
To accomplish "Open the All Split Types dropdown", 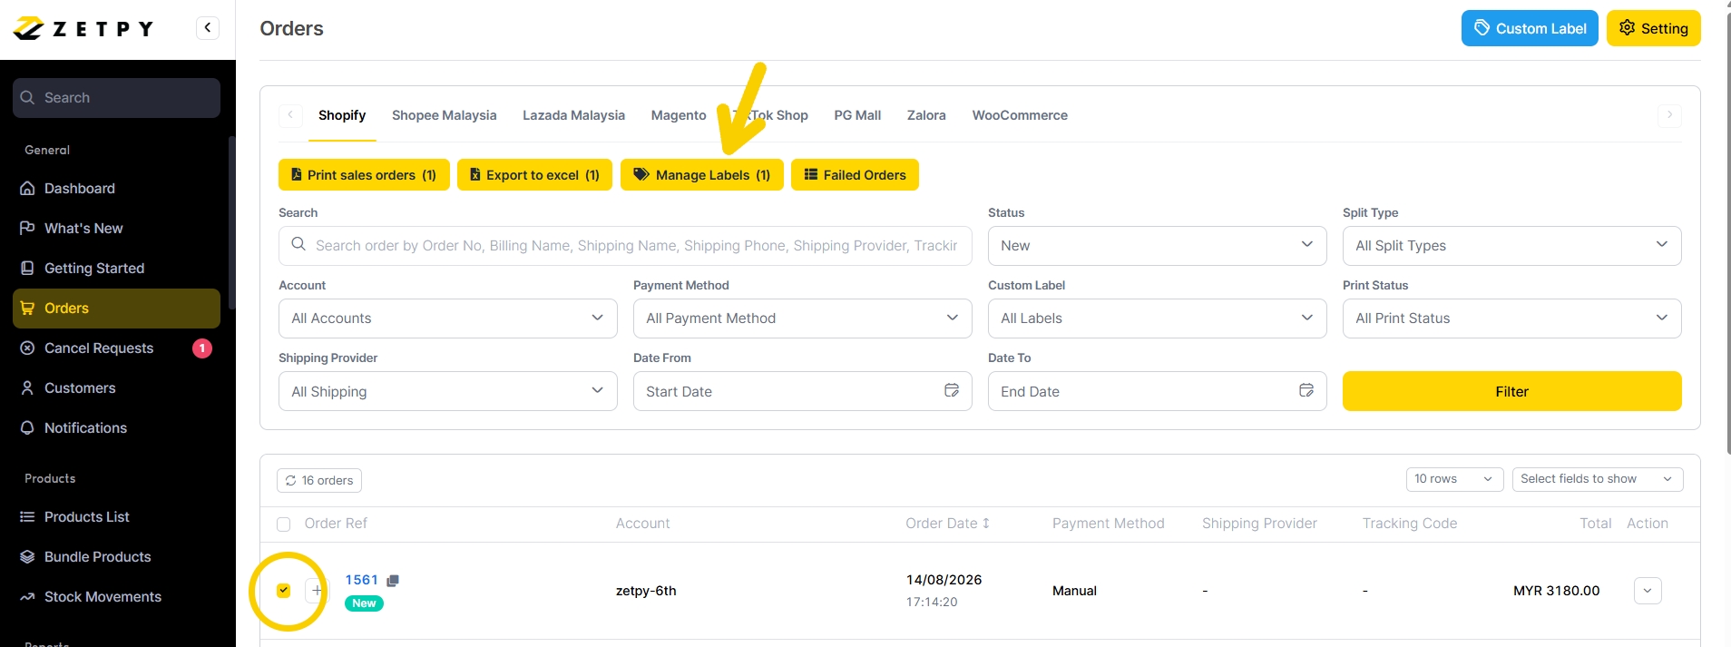I will pyautogui.click(x=1511, y=246).
